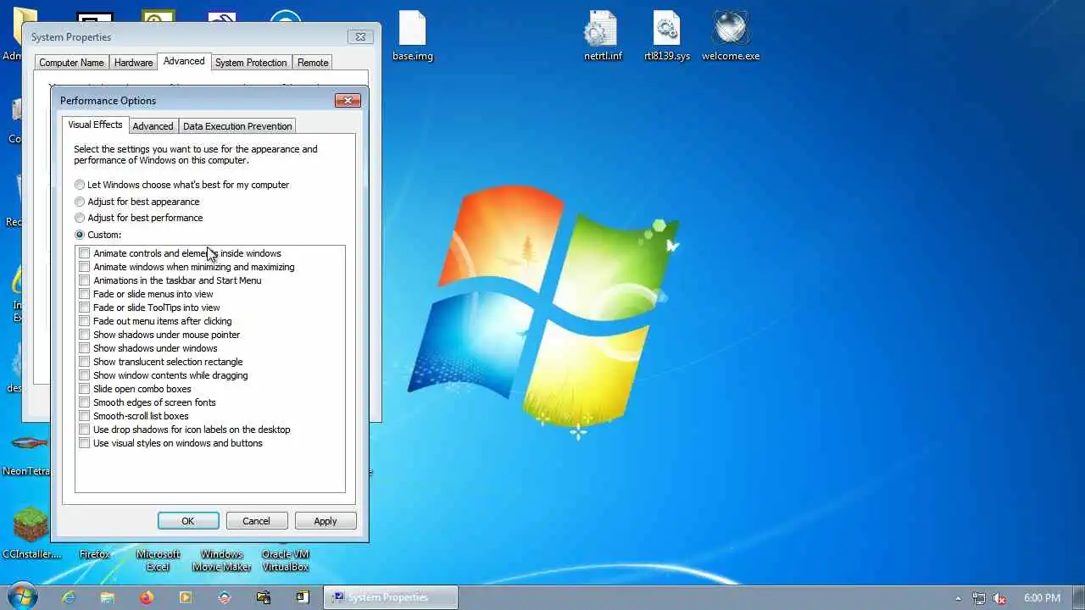The image size is (1085, 610).
Task: Choose Adjust for best performance
Action: click(x=139, y=218)
